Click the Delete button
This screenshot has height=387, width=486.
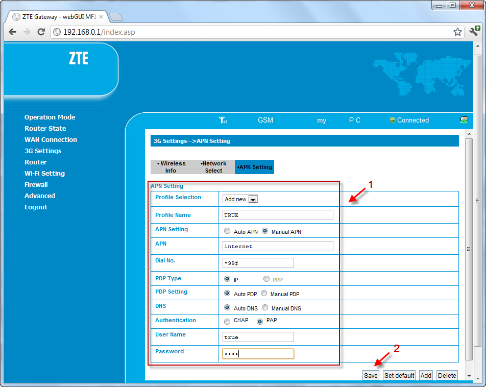[447, 375]
